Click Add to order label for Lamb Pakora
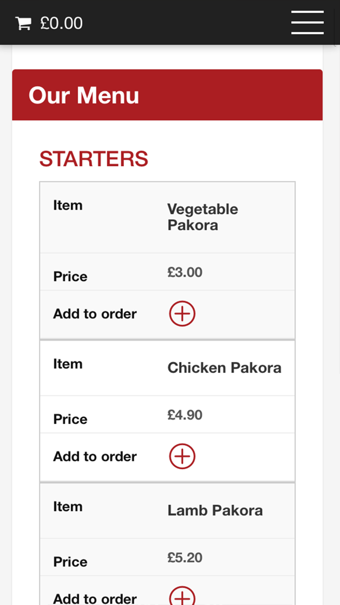Viewport: 340px width, 605px height. coord(95,598)
